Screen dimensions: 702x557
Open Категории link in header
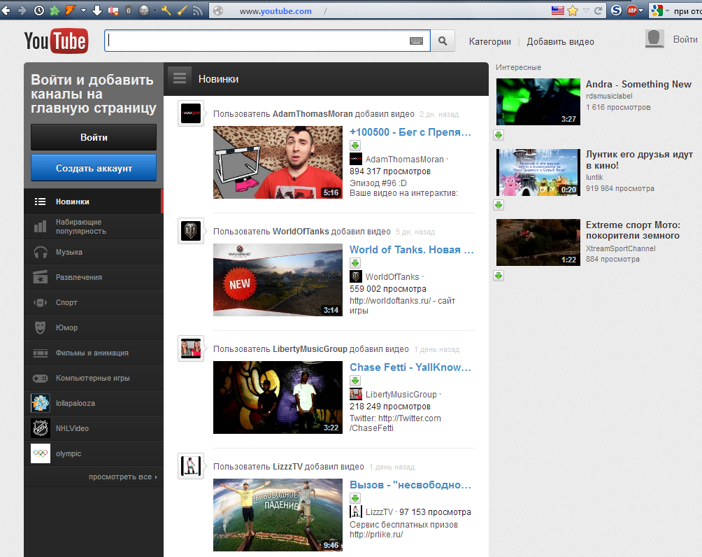[489, 42]
